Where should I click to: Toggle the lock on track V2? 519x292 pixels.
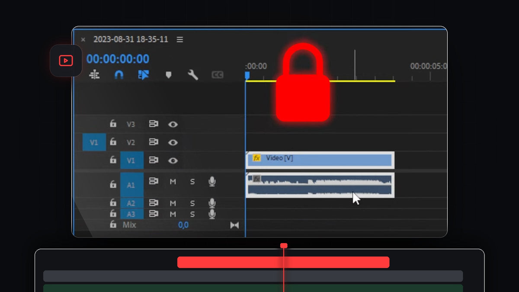(113, 142)
